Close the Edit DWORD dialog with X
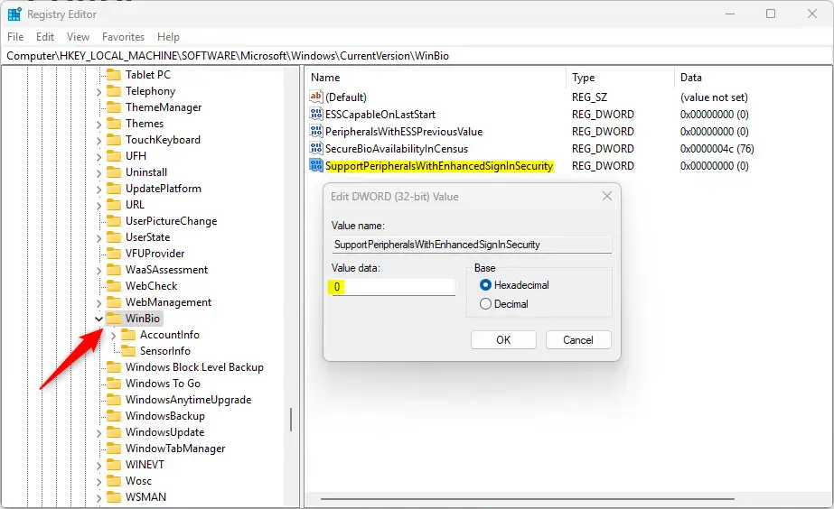834x509 pixels. coord(607,196)
